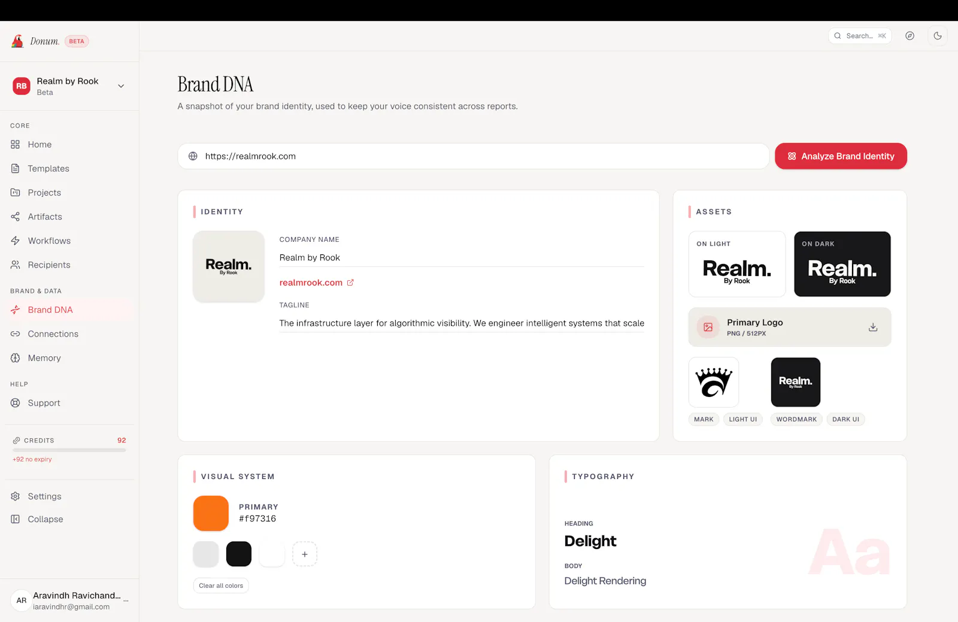Click the MARK tag
The image size is (958, 622).
click(704, 420)
